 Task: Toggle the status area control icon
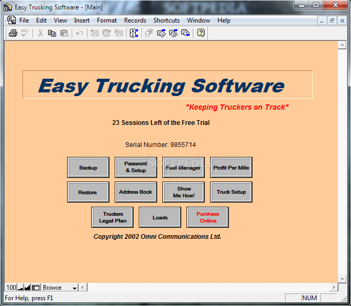(36, 288)
